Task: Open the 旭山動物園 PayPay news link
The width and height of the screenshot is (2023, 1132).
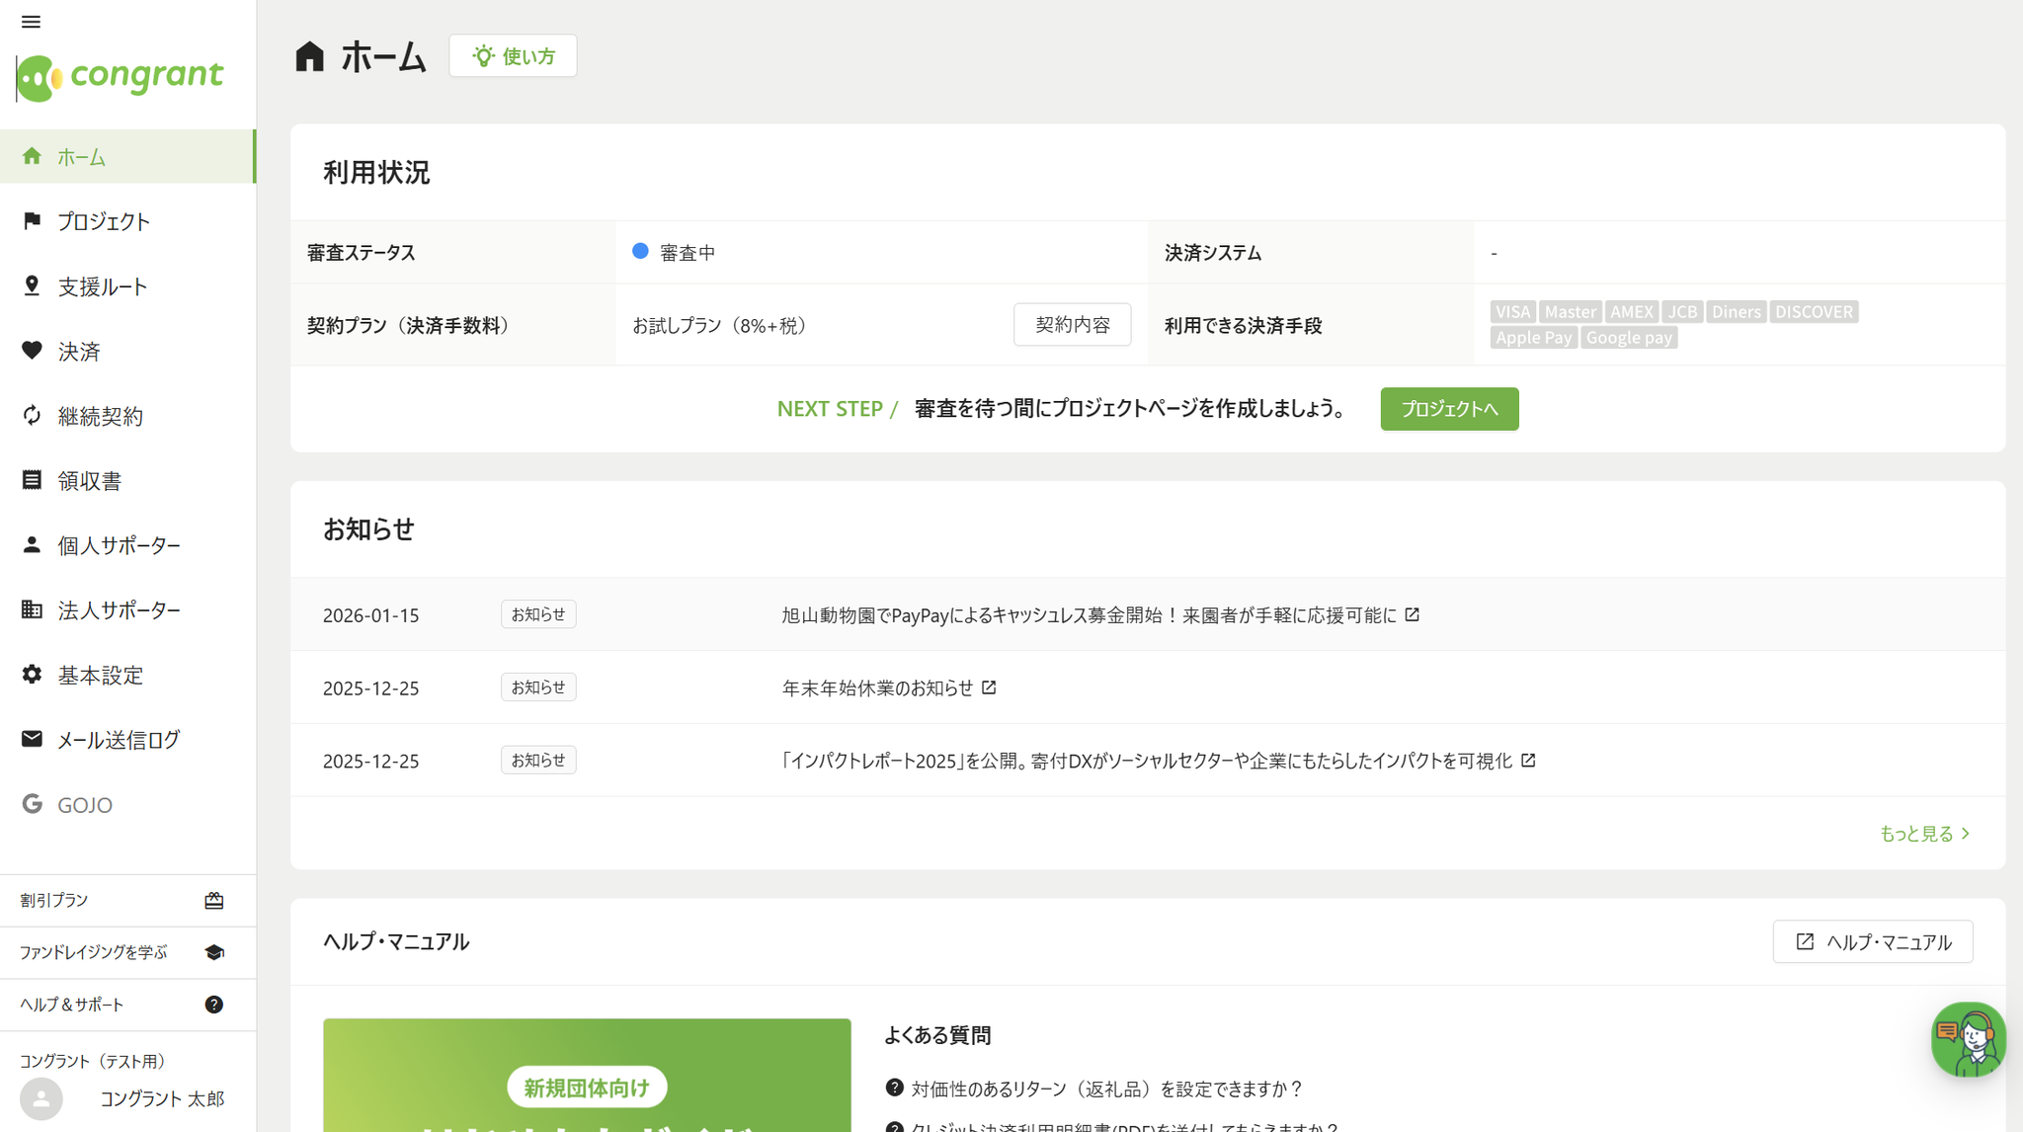Action: tap(1089, 615)
